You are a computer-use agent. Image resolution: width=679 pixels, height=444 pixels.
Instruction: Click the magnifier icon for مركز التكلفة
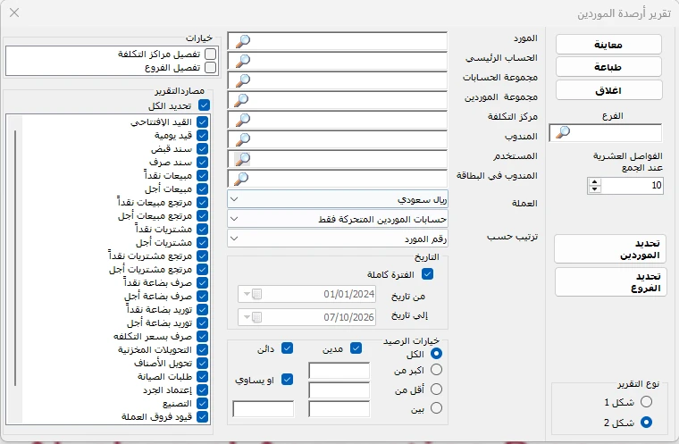(242, 120)
